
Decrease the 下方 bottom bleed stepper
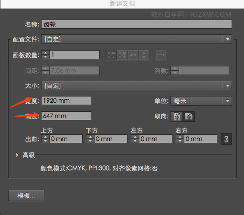pyautogui.click(x=90, y=141)
